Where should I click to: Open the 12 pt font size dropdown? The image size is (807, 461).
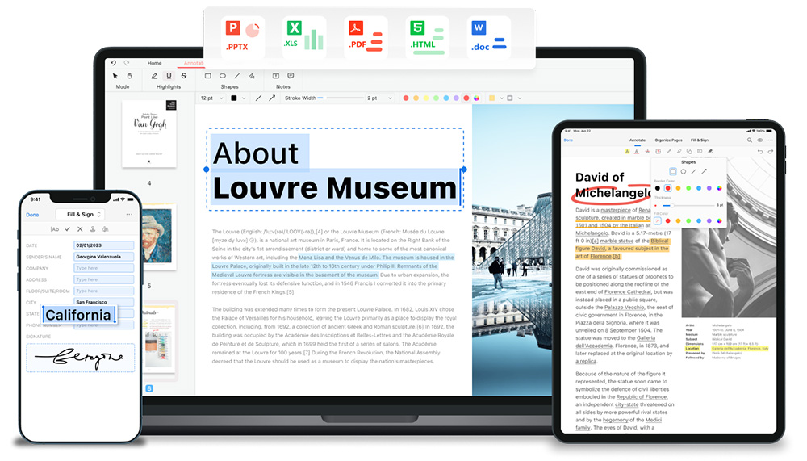click(x=211, y=98)
